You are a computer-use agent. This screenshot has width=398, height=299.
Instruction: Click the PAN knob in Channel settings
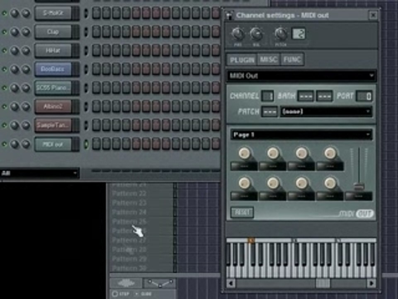238,34
